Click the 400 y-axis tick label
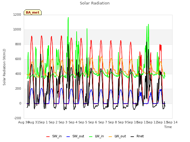The height and width of the screenshot is (142, 190). pyautogui.click(x=18, y=74)
